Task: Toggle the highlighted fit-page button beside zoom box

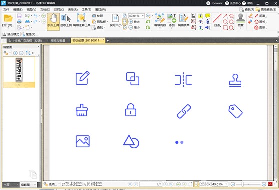Action: (125, 22)
